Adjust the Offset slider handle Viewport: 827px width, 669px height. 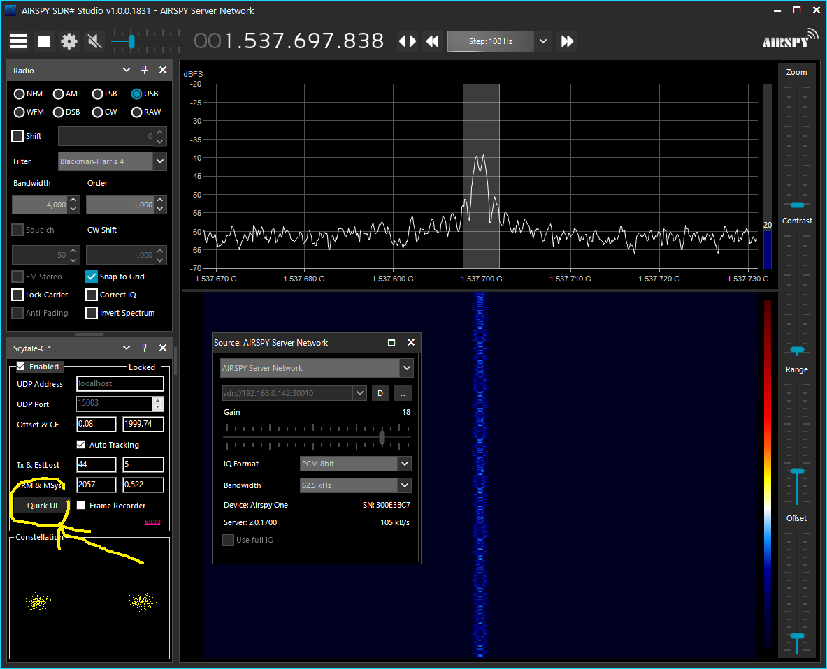(797, 636)
